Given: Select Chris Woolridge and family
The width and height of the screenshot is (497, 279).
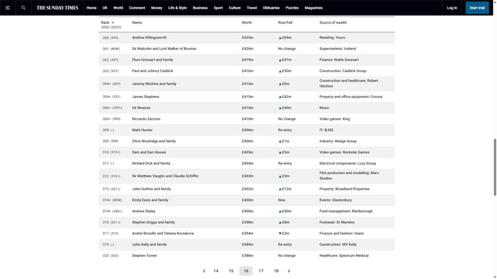Looking at the screenshot, I should (153, 141).
